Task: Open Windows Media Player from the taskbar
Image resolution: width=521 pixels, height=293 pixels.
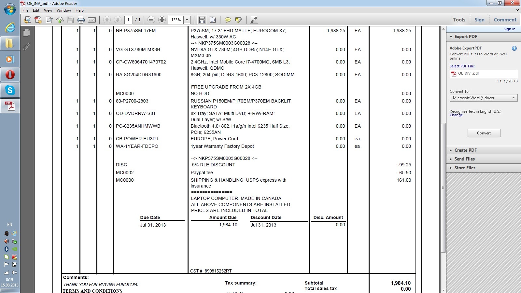Action: point(10,59)
